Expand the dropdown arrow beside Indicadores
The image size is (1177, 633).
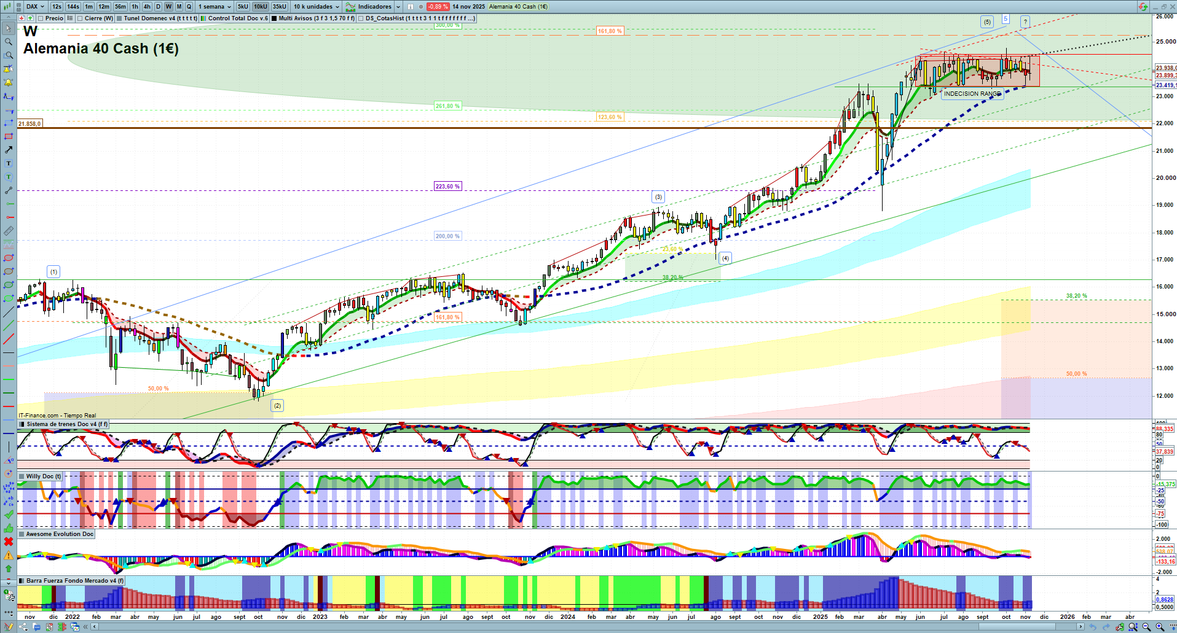coord(398,7)
